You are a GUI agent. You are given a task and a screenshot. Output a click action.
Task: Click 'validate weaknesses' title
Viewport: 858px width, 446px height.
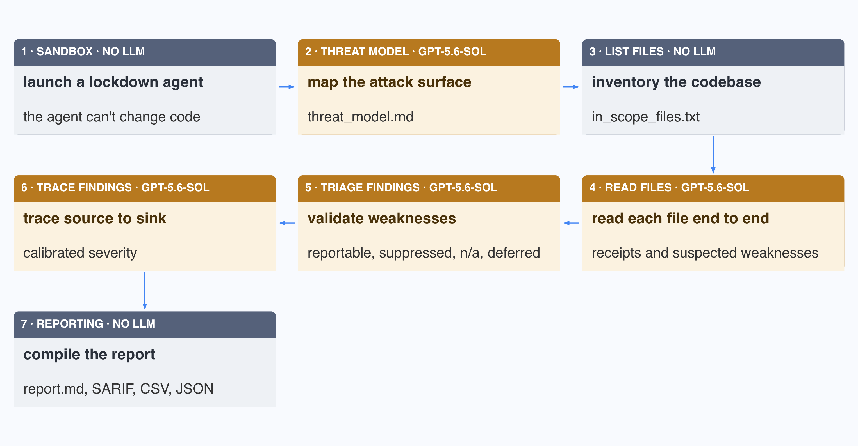382,218
